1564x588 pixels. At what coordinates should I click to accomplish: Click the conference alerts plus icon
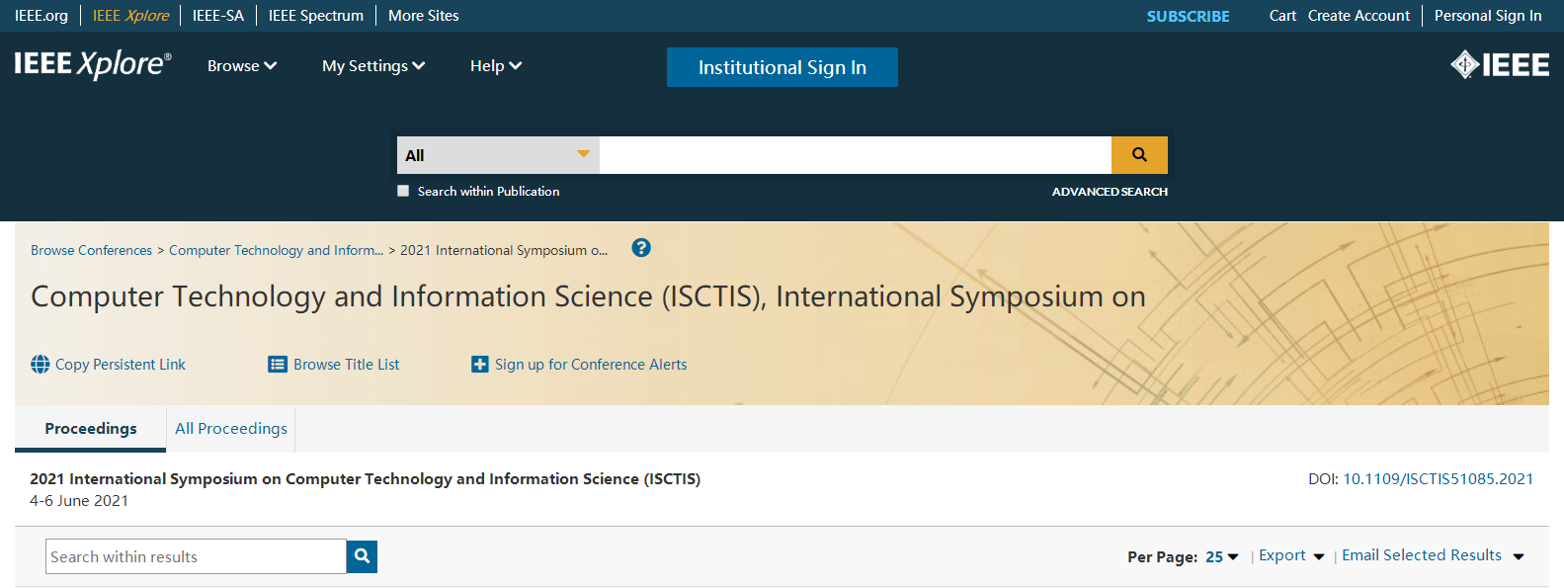point(480,365)
